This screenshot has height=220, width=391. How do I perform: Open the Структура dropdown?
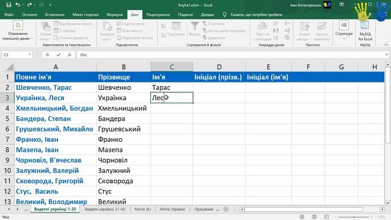[344, 31]
